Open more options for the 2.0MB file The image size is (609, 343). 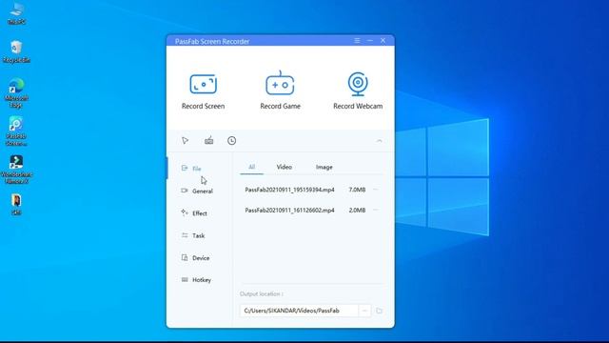click(x=376, y=210)
